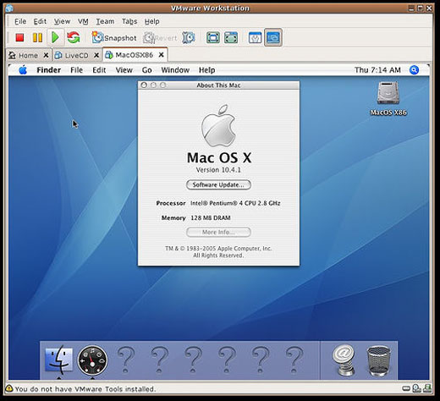Open the Mac Edit menu

click(99, 70)
